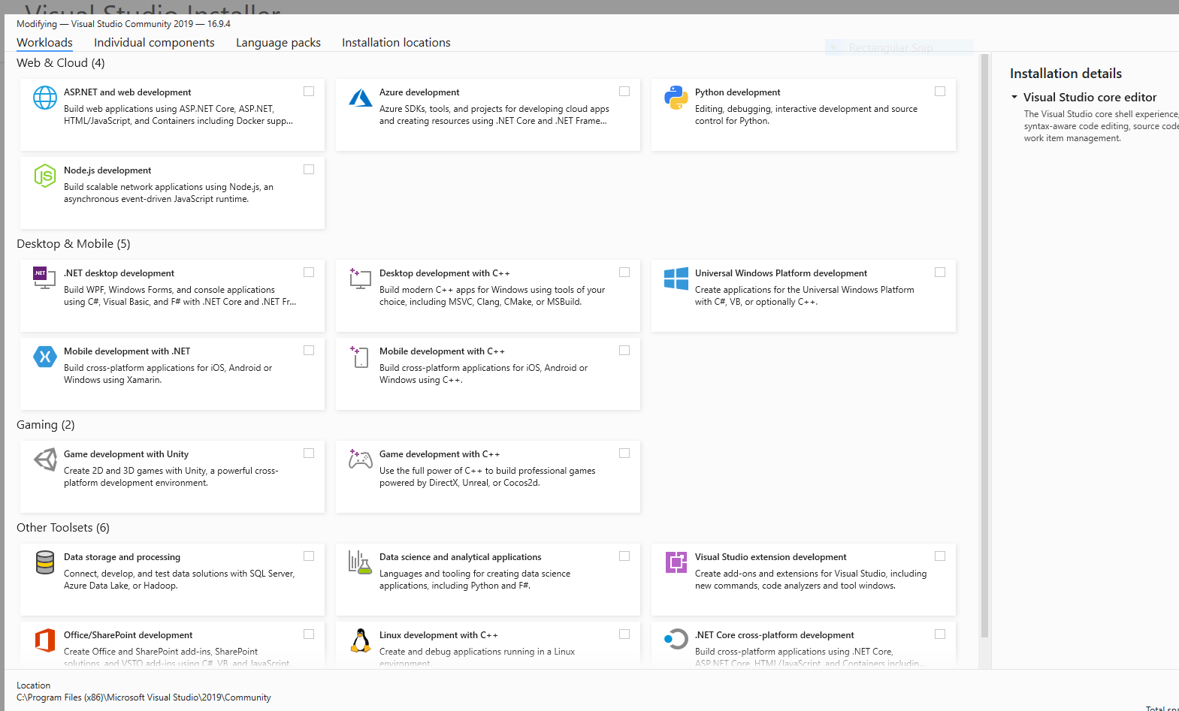This screenshot has width=1179, height=711.
Task: Select the Data storage and processing checkbox
Action: [x=309, y=556]
